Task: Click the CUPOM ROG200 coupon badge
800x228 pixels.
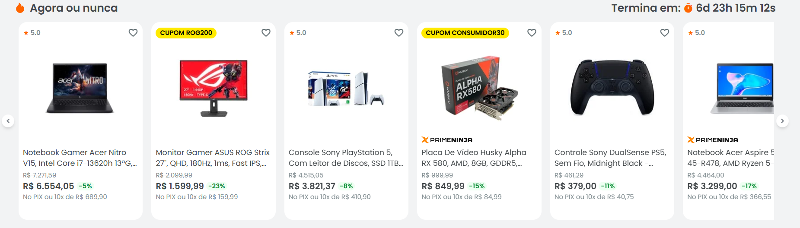Action: tap(186, 33)
